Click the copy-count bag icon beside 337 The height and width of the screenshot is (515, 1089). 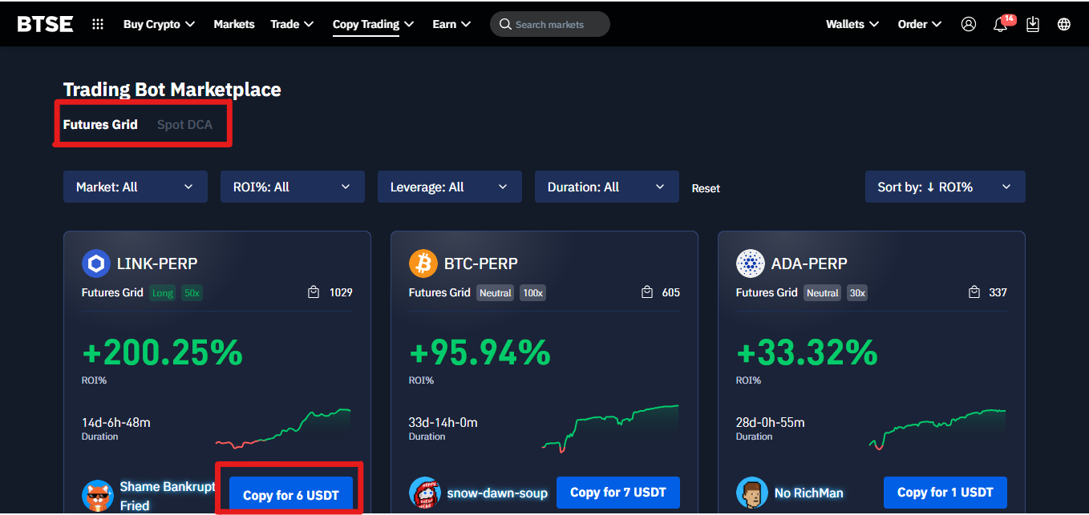pyautogui.click(x=974, y=292)
